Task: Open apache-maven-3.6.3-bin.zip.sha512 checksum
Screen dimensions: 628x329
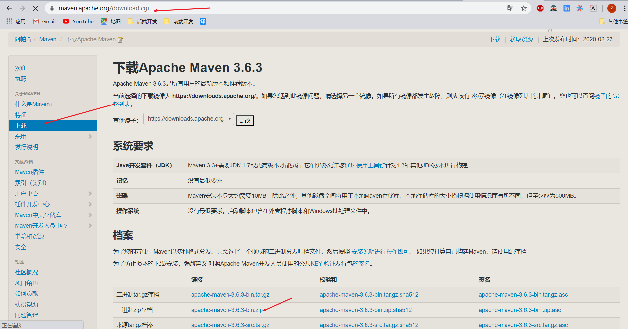Action: (x=366, y=310)
